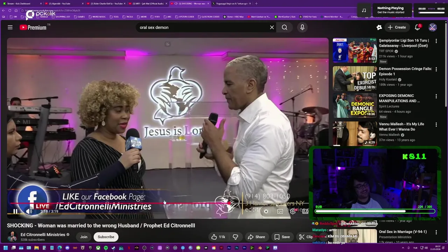This screenshot has height=252, width=448.
Task: Click the music note Now Playing icon
Action: [364, 10]
